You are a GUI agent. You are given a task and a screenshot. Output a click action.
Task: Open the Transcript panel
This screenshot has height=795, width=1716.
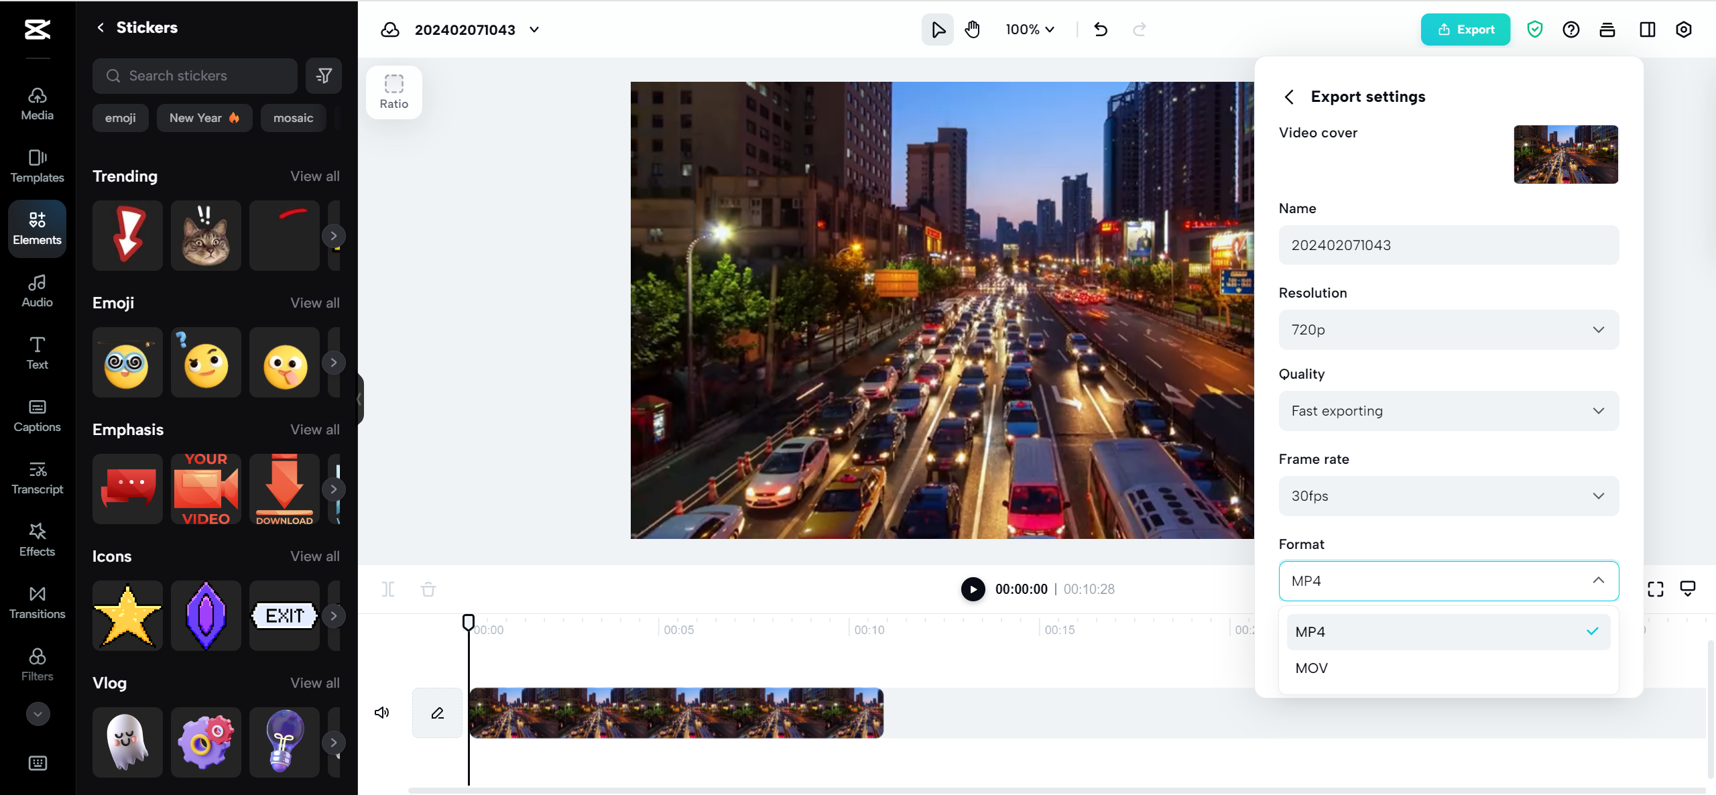[37, 477]
